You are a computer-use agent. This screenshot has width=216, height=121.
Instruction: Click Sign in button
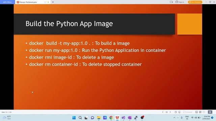[180, 2]
